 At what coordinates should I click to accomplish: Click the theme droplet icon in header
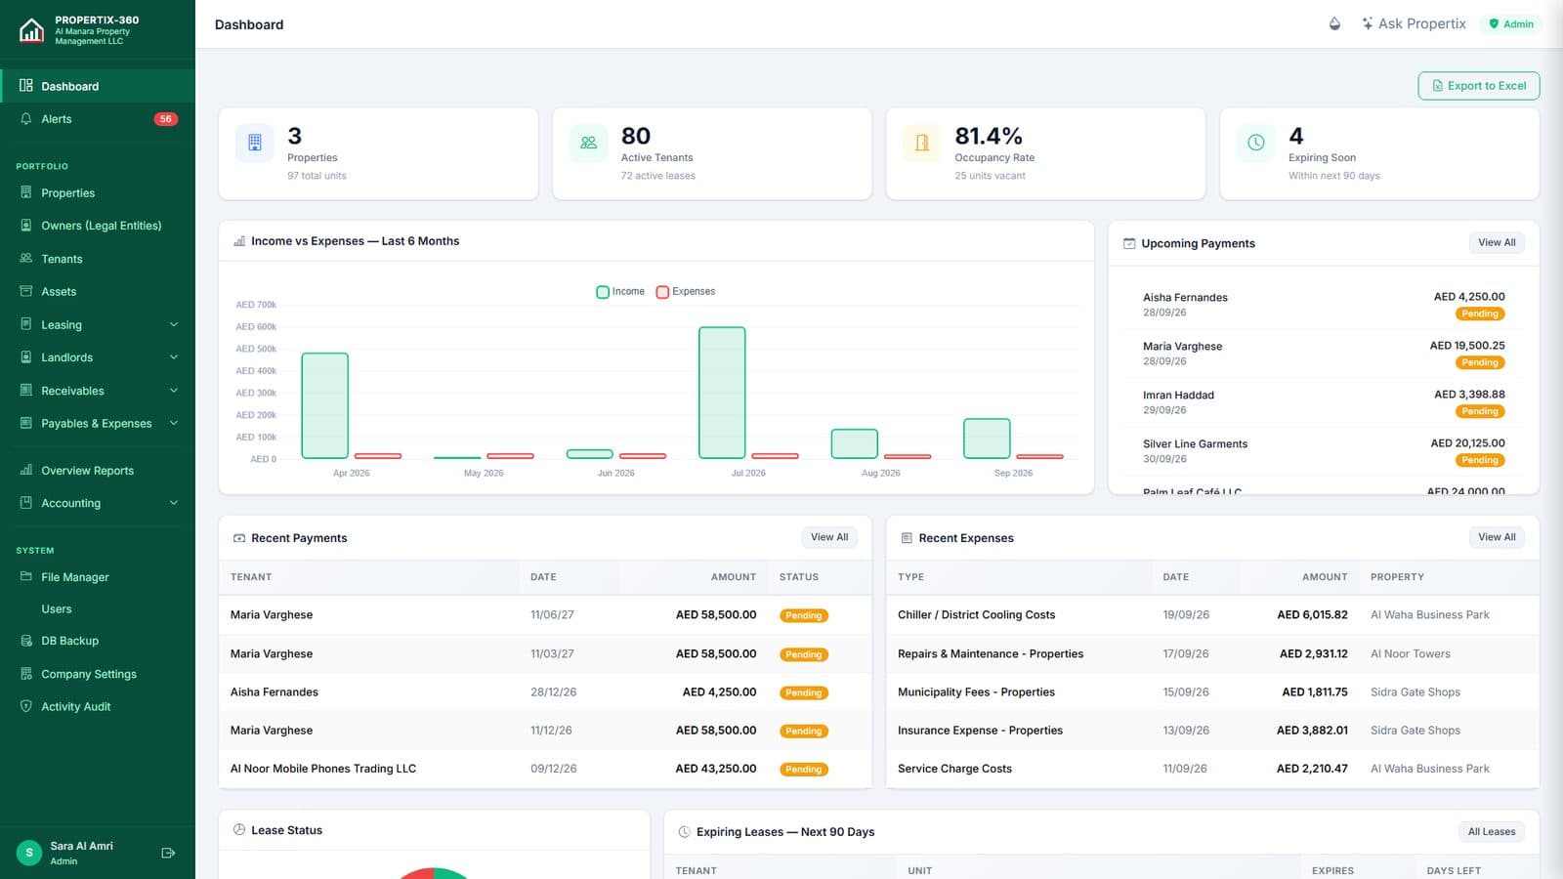click(1334, 23)
